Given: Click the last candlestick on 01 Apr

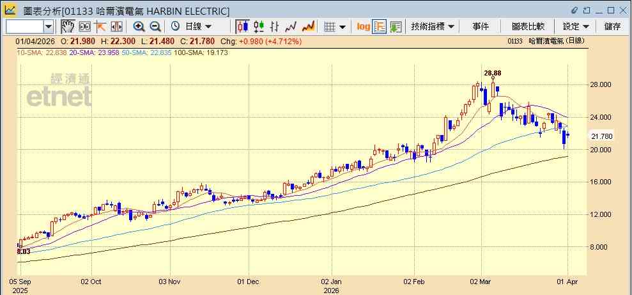Looking at the screenshot, I should 568,135.
